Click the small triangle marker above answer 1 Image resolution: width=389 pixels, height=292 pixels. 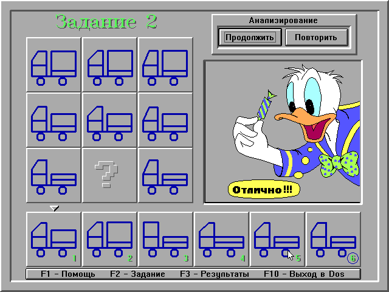(x=54, y=208)
